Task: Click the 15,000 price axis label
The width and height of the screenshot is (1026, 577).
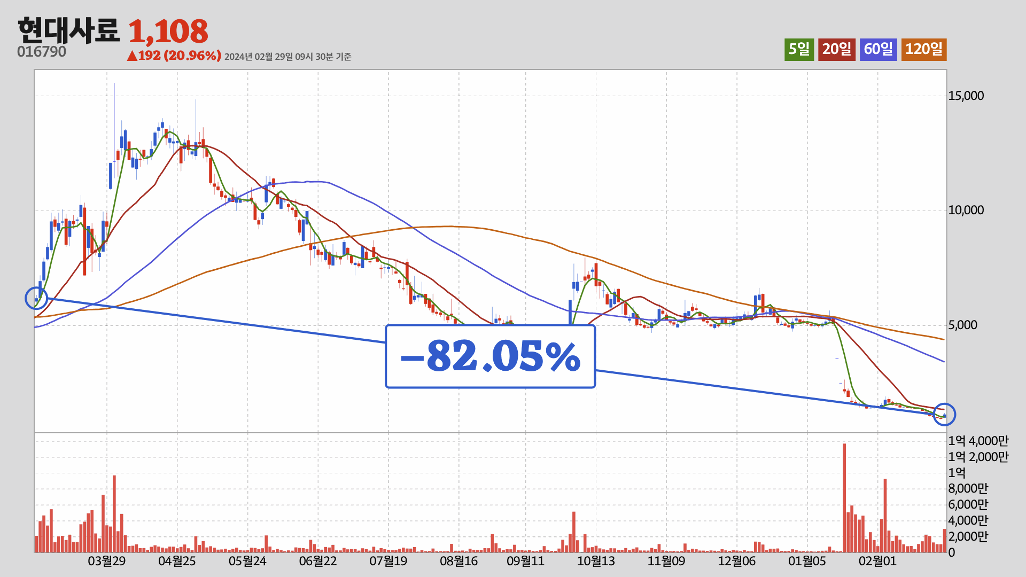Action: (966, 96)
